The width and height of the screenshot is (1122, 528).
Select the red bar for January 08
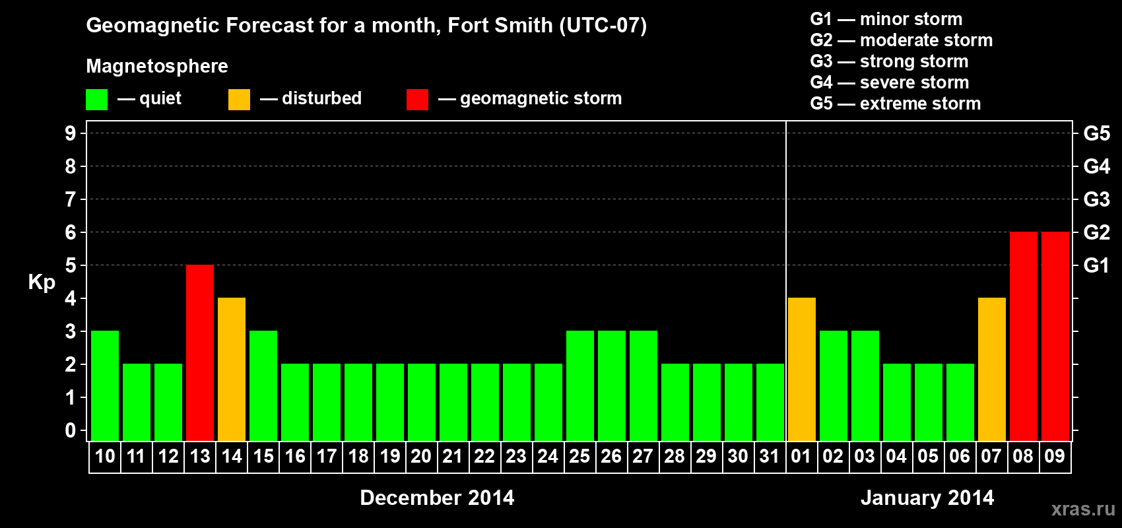click(1024, 337)
